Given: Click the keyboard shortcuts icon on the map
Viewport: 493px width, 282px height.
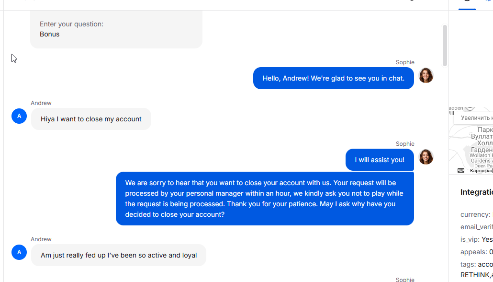Looking at the screenshot, I should [x=461, y=170].
